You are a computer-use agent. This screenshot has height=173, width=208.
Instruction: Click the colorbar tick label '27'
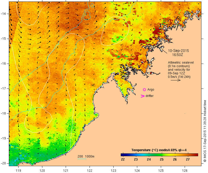(188, 160)
